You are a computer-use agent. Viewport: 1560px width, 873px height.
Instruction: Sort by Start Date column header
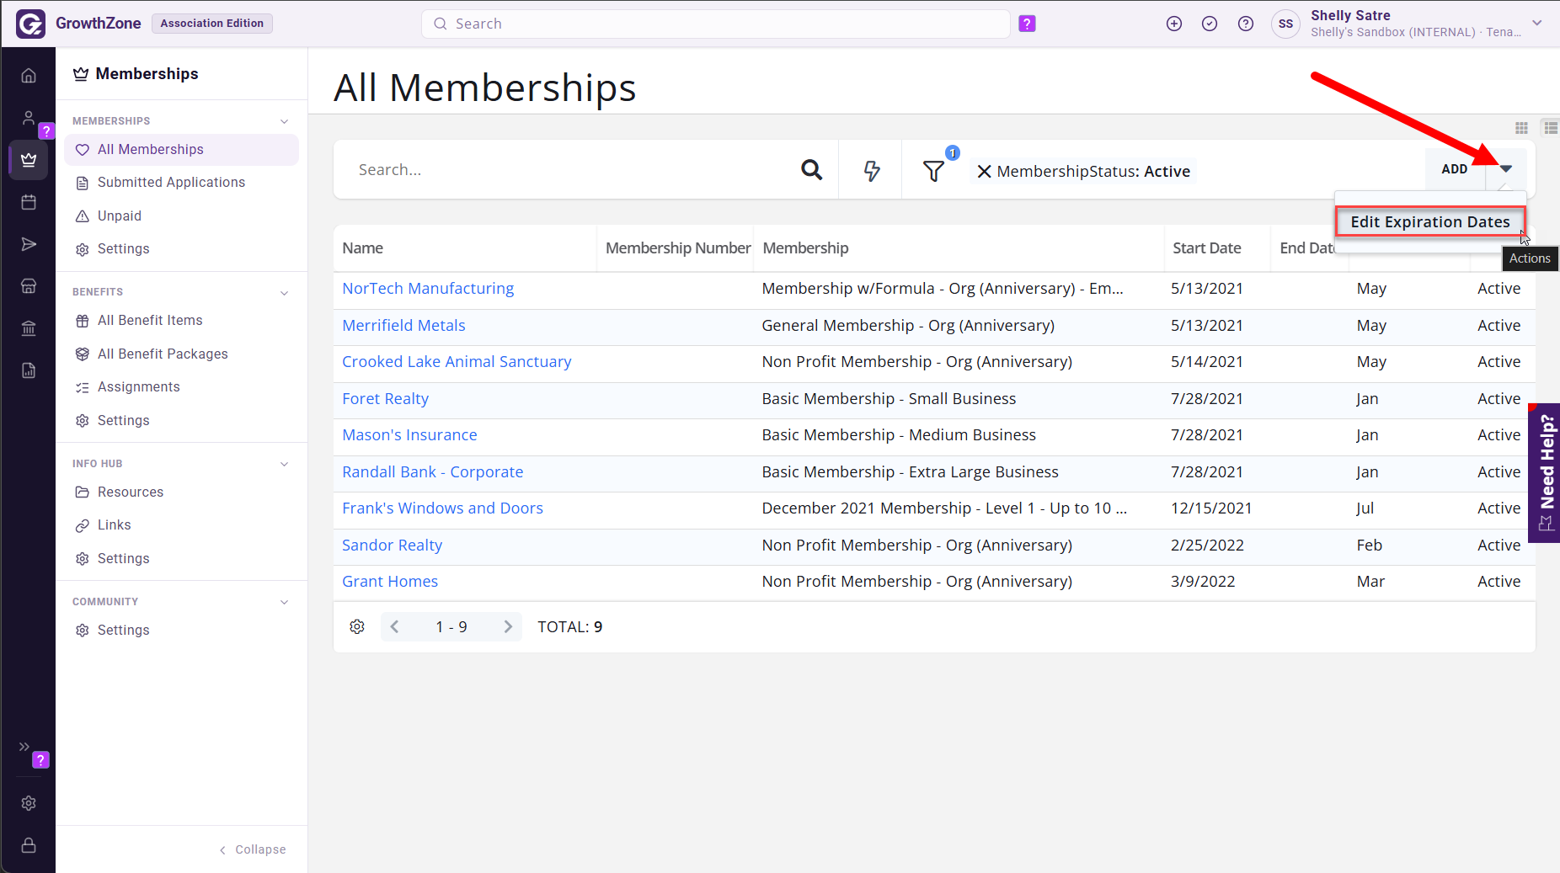coord(1206,248)
